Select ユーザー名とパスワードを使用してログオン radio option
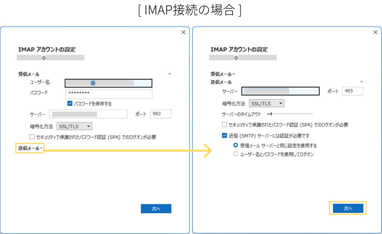Image resolution: width=382 pixels, height=234 pixels. [235, 154]
